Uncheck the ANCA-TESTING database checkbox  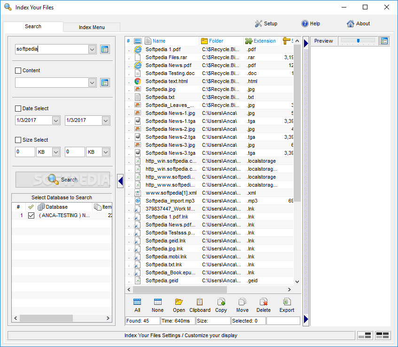31,216
